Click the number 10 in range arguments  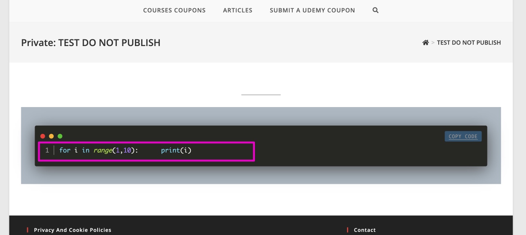pos(127,150)
